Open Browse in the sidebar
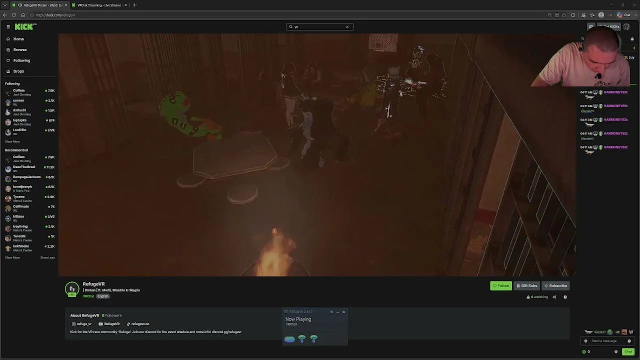640x360 pixels. pyautogui.click(x=20, y=49)
